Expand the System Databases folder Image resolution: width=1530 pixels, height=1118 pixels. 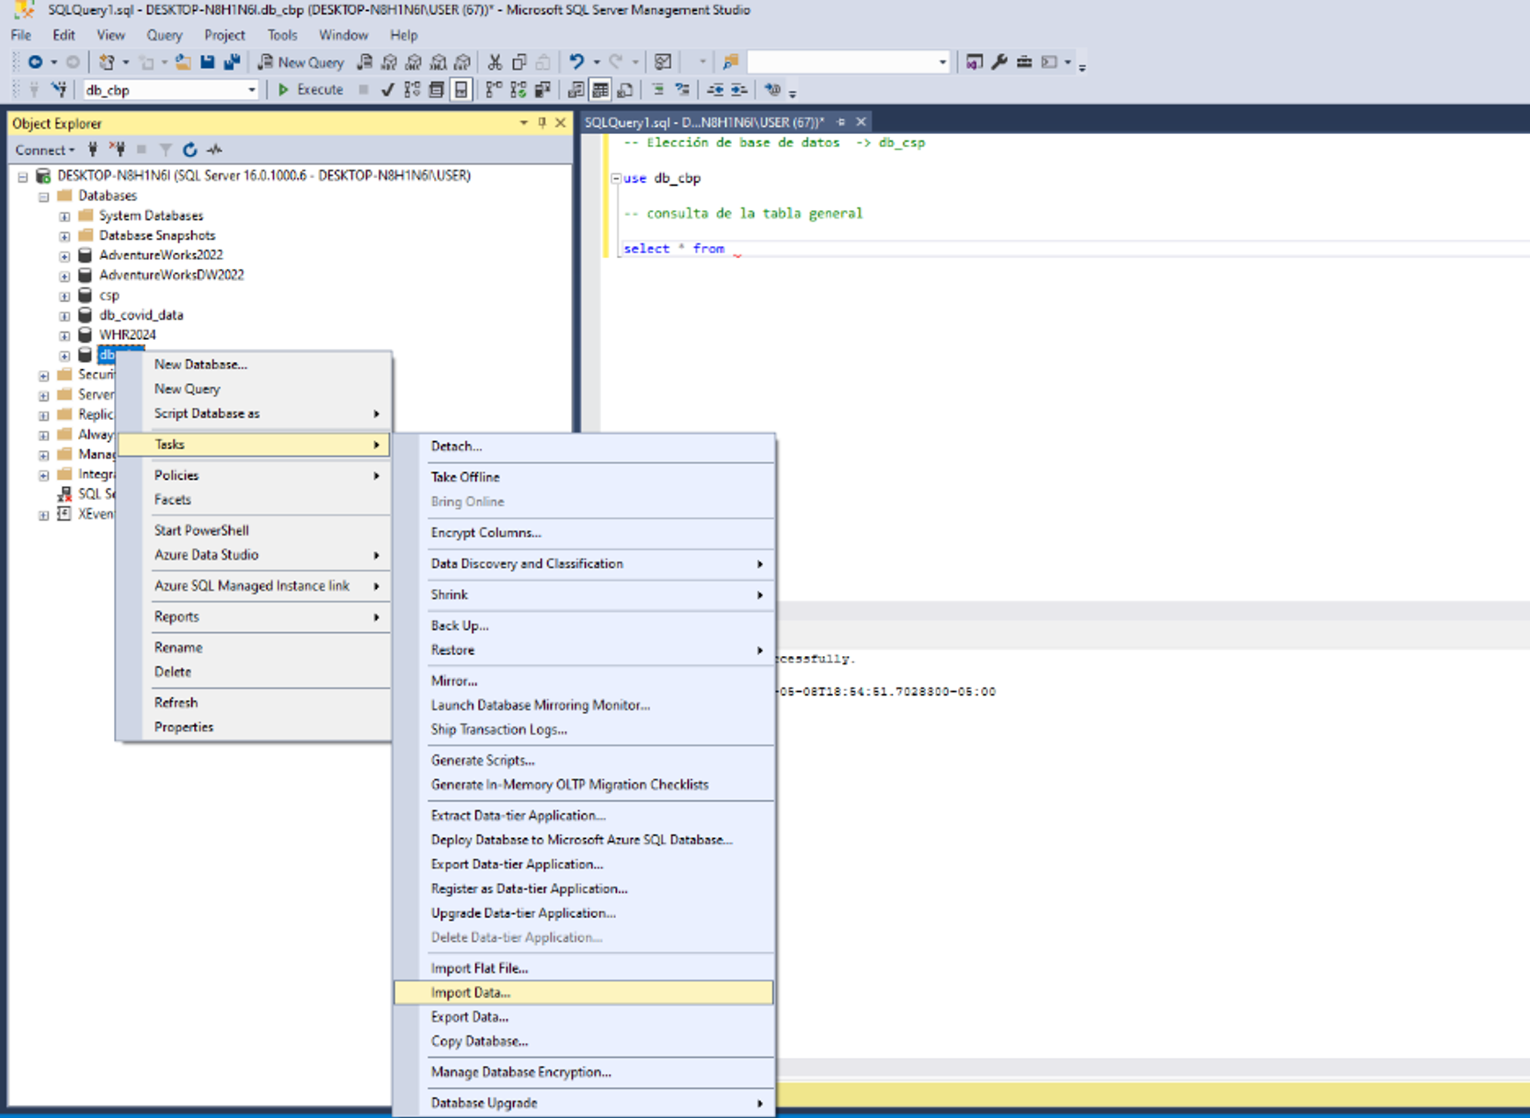tap(64, 217)
